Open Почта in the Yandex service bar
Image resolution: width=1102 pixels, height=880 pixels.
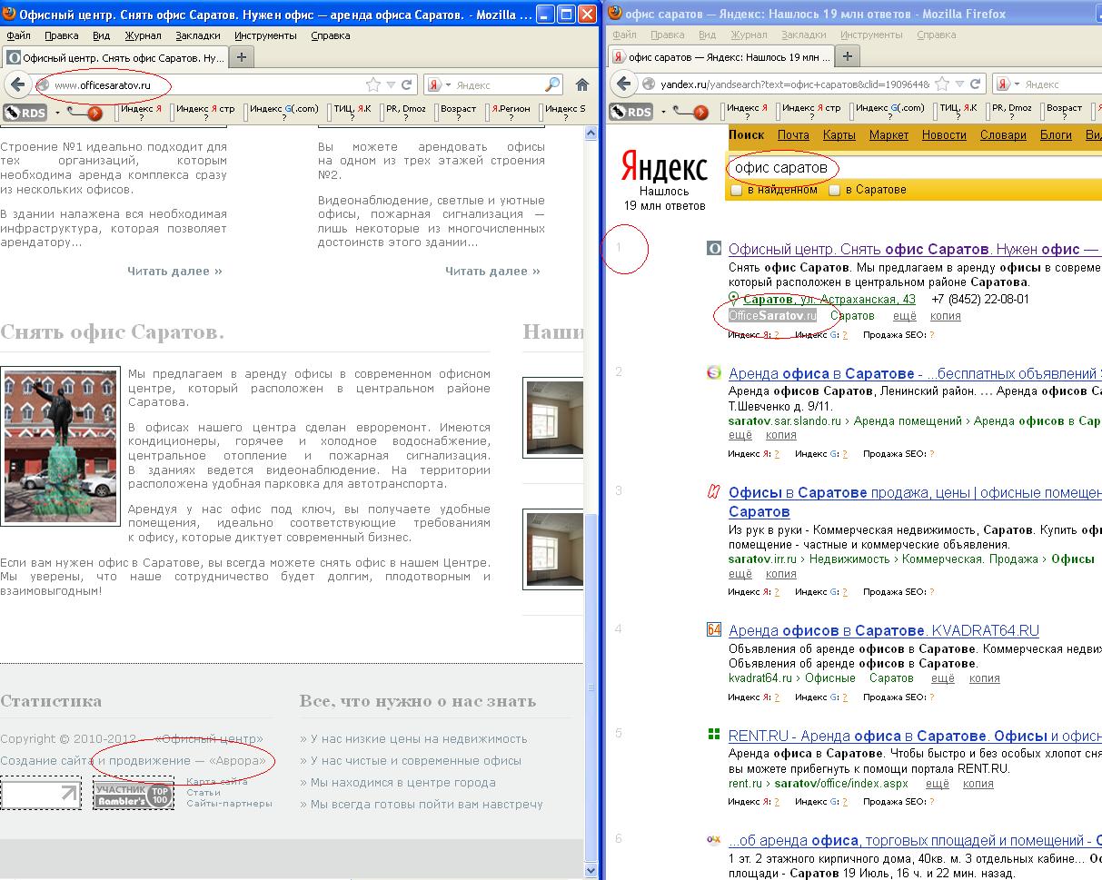793,134
